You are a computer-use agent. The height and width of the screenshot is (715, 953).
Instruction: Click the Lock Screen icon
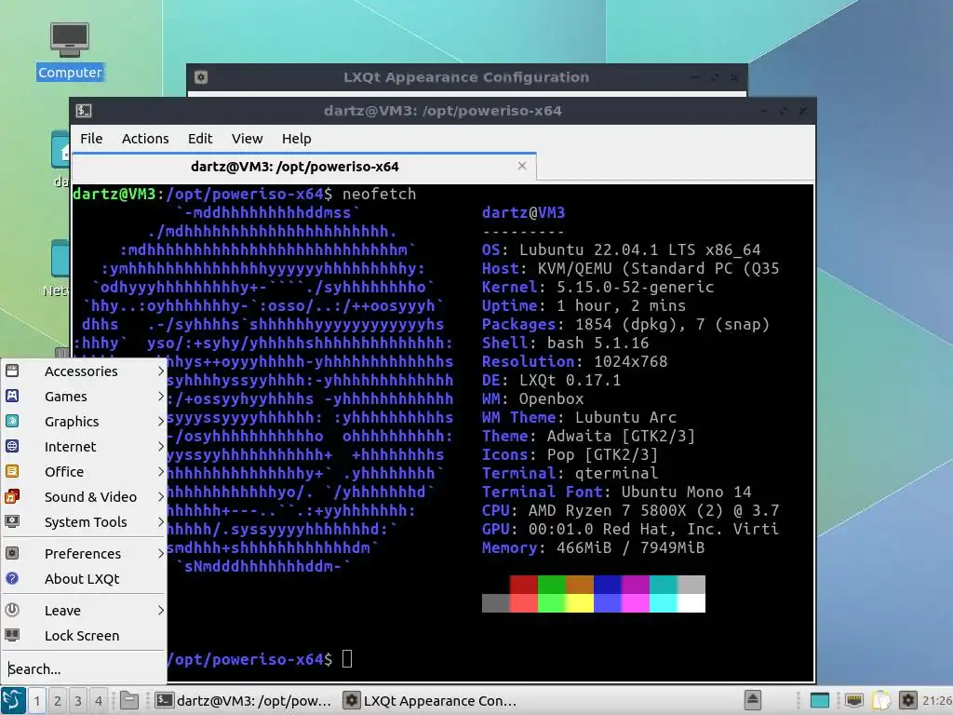click(12, 635)
